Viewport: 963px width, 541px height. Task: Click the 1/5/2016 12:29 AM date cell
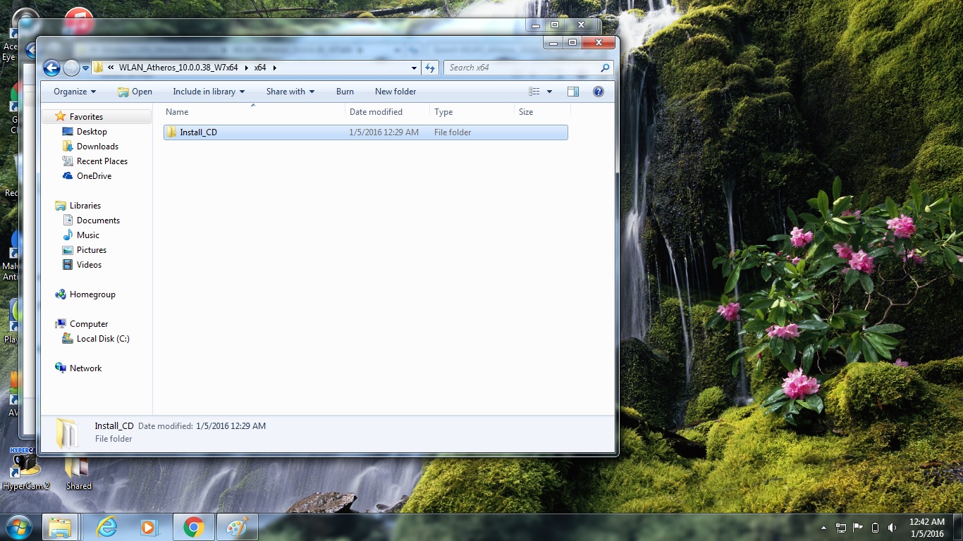[384, 132]
